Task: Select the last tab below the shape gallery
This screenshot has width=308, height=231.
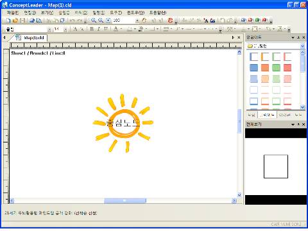Action: click(x=298, y=115)
